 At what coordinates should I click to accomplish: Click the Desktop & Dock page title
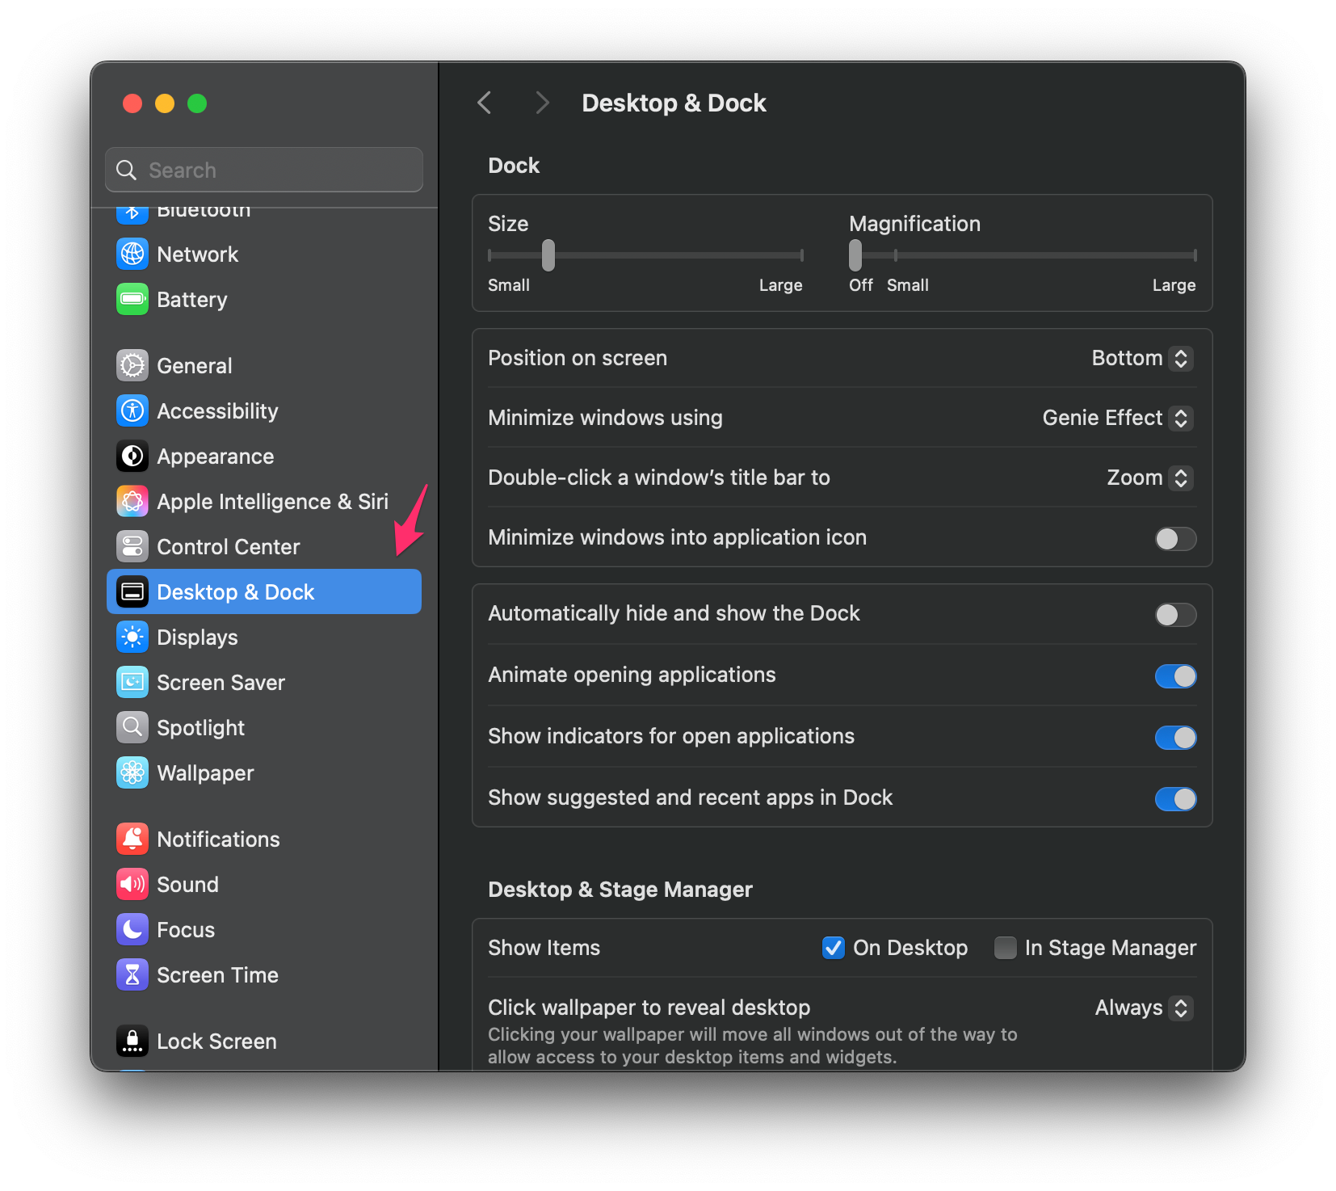click(x=674, y=103)
